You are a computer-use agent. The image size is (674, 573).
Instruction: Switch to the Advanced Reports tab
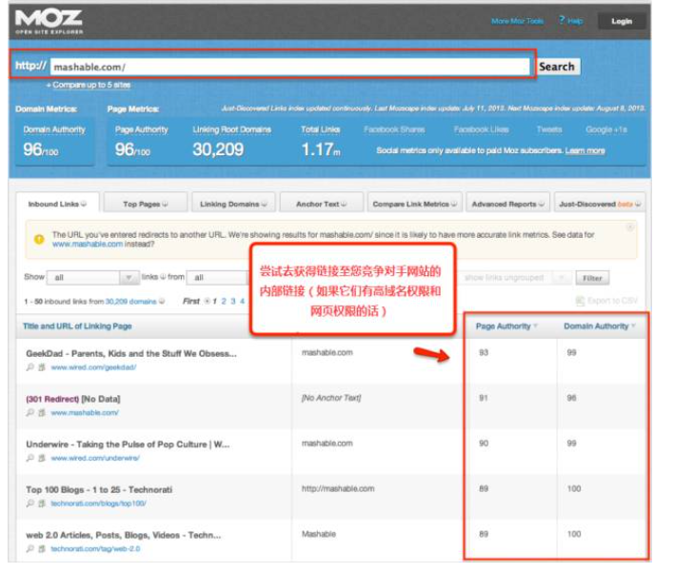coord(508,204)
